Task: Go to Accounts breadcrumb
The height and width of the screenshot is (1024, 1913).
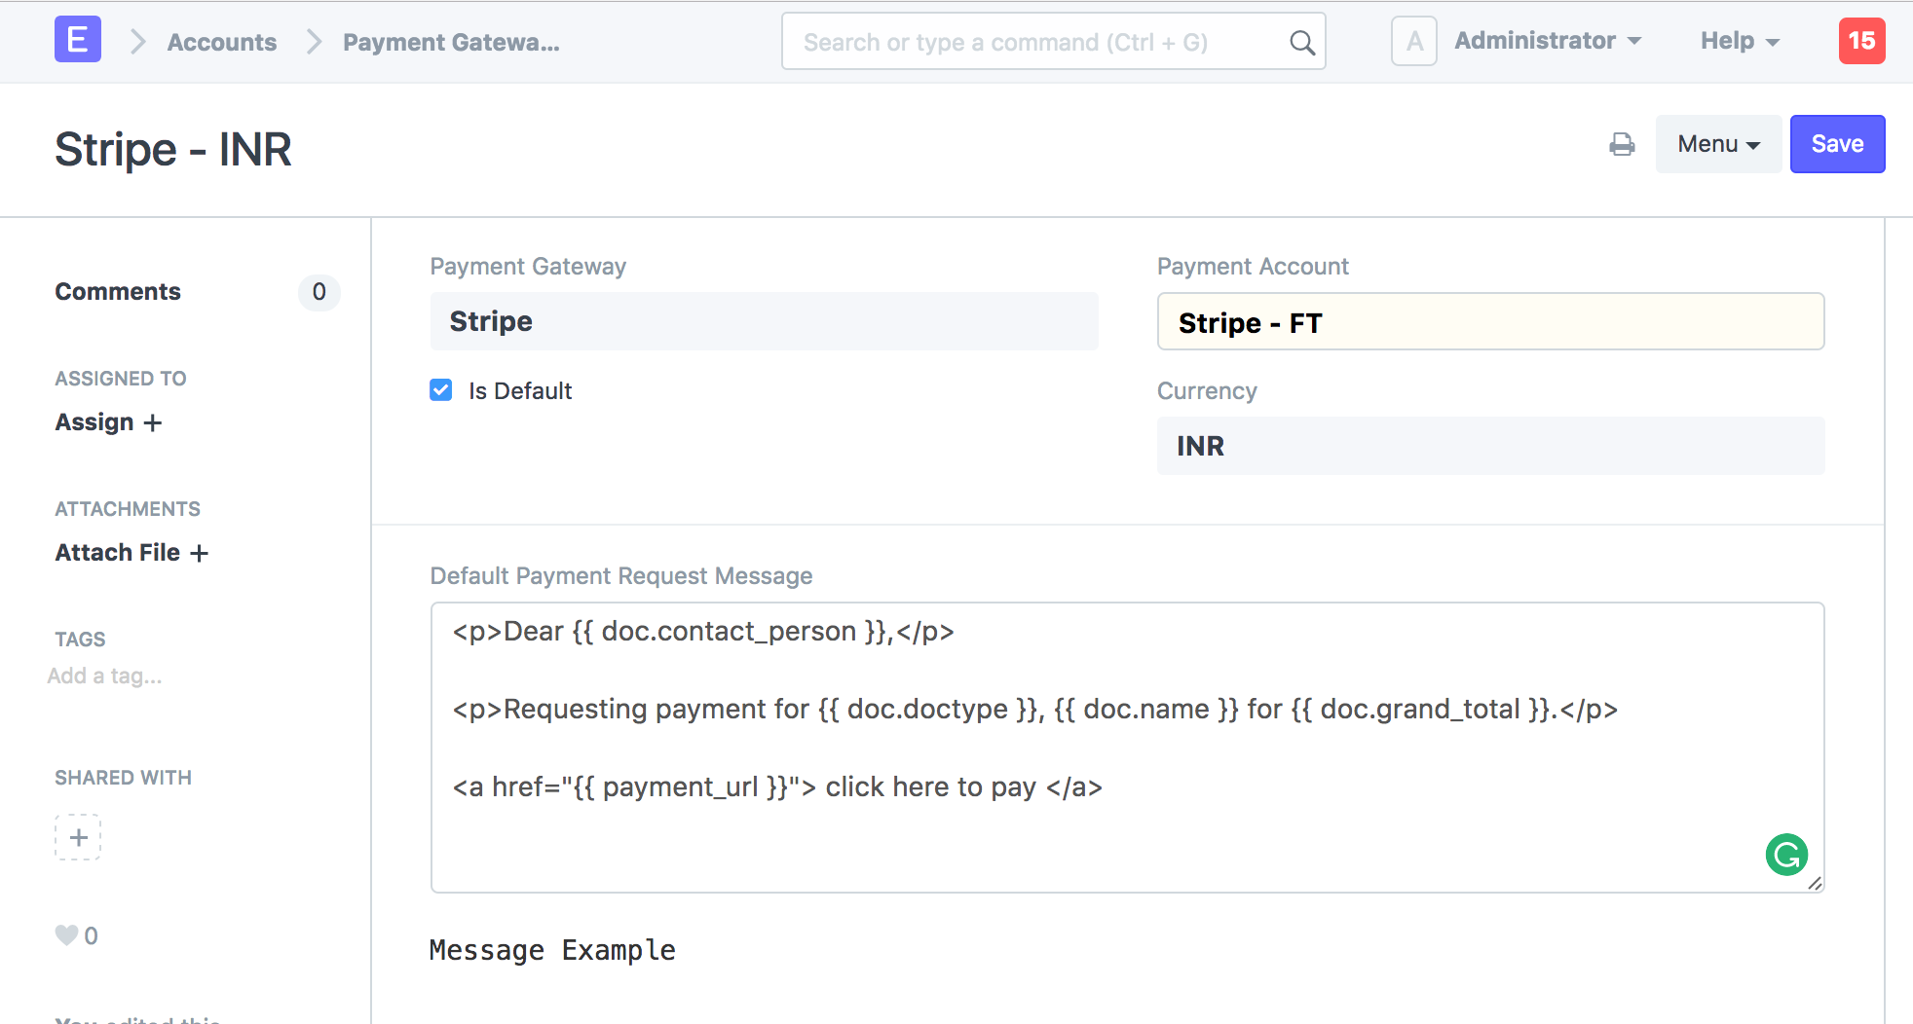Action: pos(222,42)
